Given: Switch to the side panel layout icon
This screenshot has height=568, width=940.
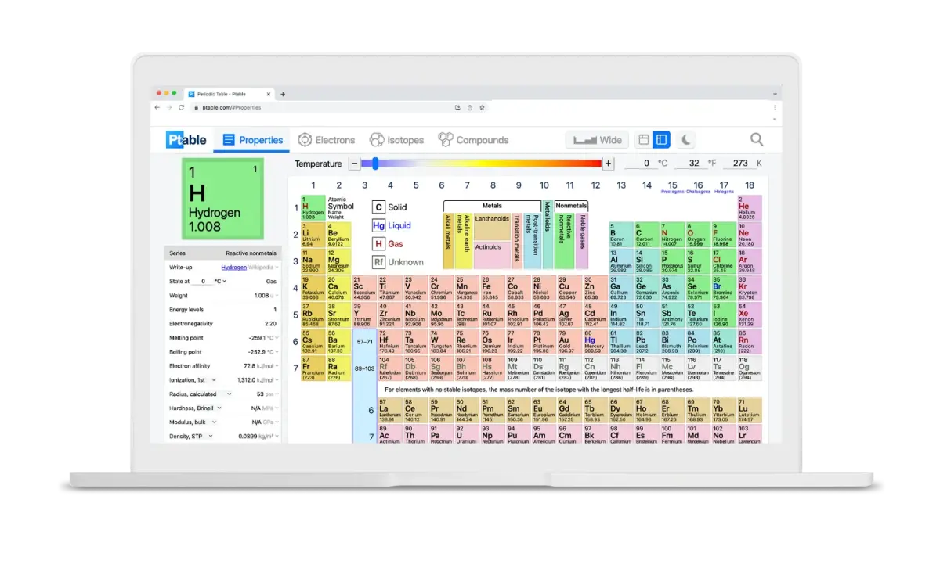Looking at the screenshot, I should (x=661, y=140).
